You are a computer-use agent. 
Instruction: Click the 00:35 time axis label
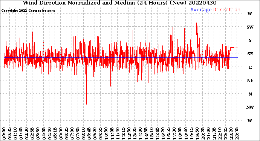10,133
